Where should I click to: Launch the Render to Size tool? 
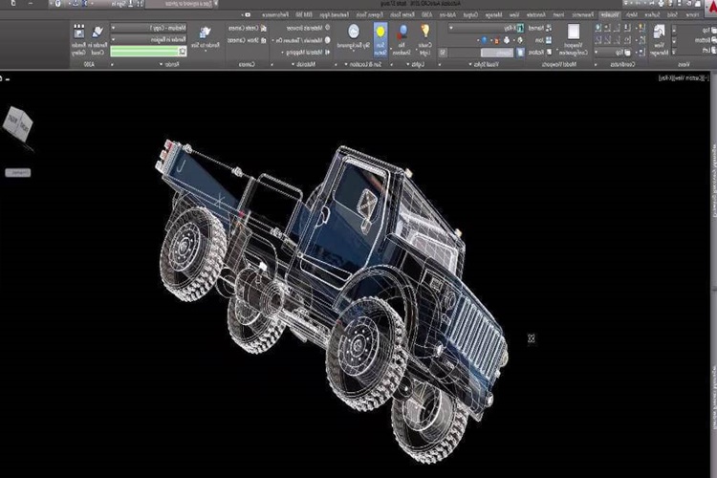(206, 37)
